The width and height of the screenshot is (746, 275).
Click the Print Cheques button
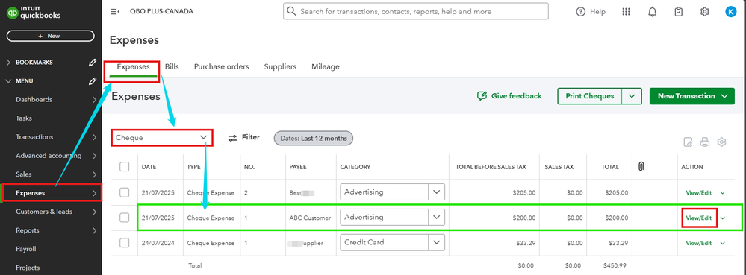(589, 96)
